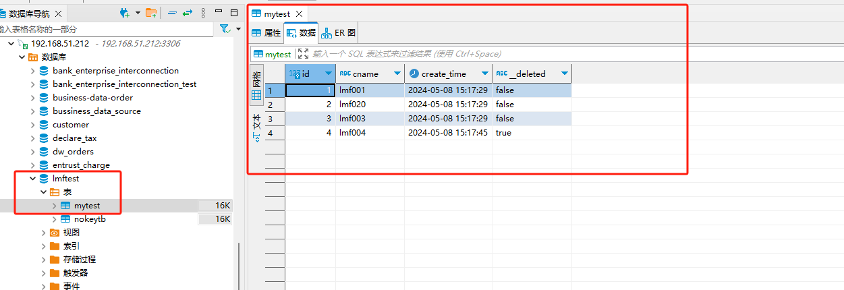Image resolution: width=844 pixels, height=290 pixels.
Task: Collapse the 192.168.51.212 connection node
Action: coord(11,43)
